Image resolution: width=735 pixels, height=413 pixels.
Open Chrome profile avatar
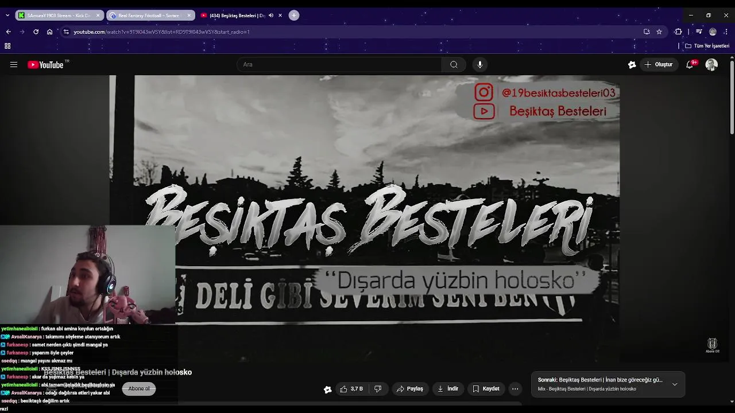click(x=713, y=32)
